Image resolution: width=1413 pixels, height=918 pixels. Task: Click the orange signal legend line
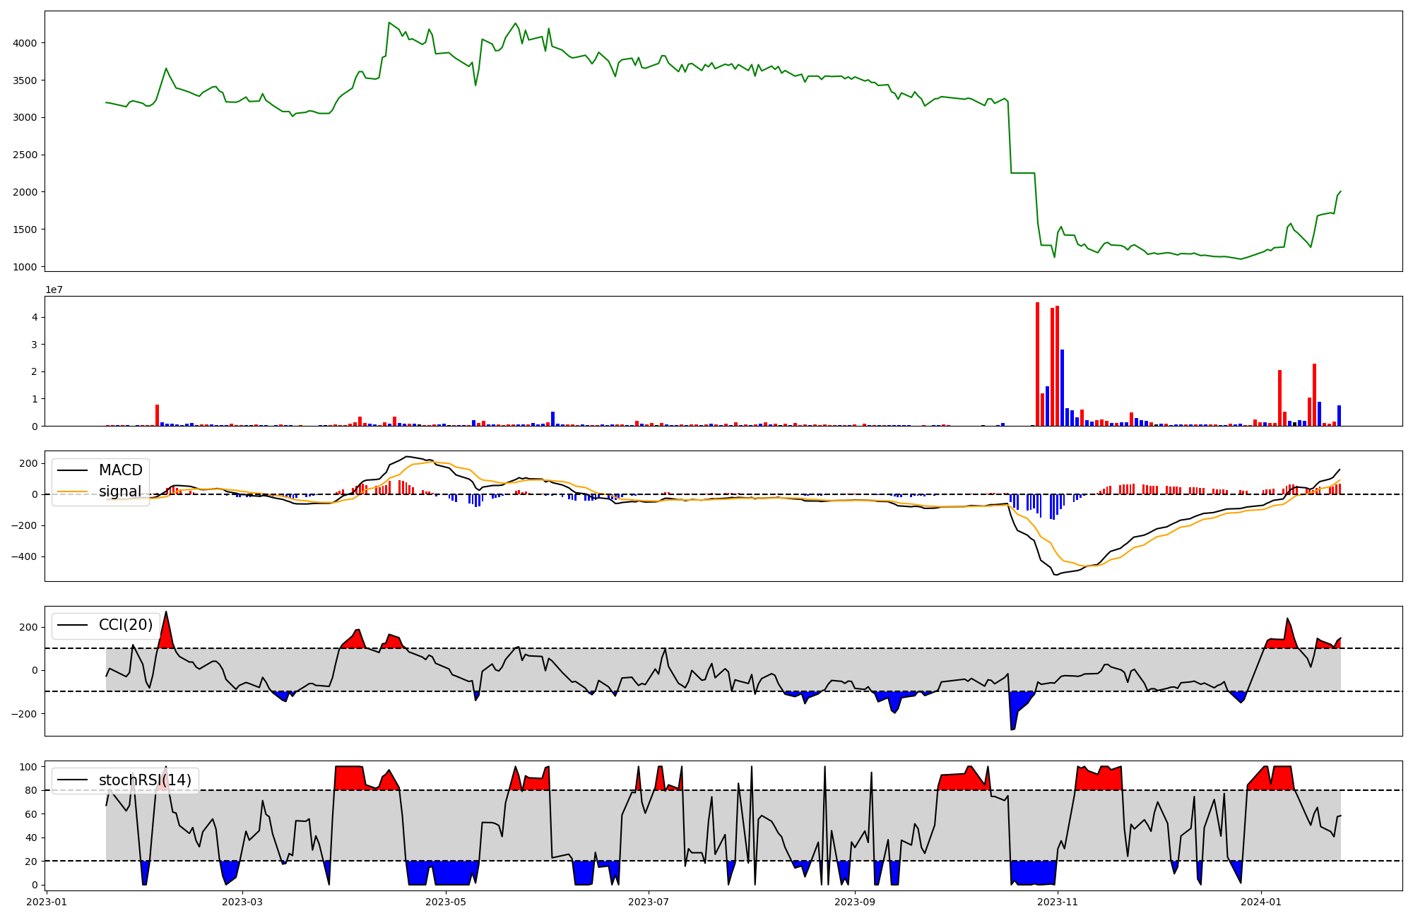(x=72, y=491)
